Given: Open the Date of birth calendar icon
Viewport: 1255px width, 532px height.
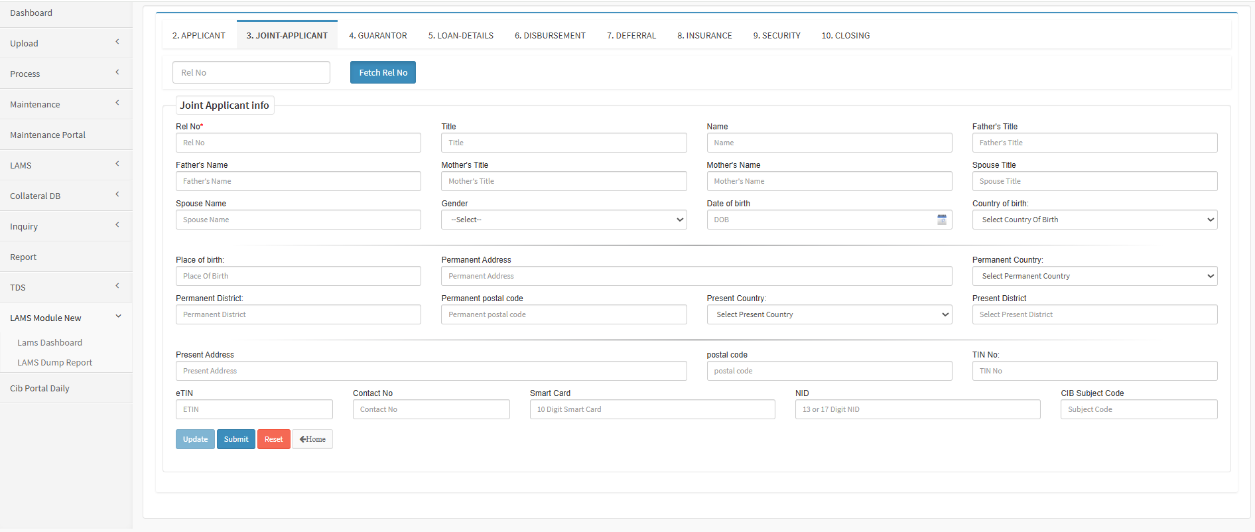Looking at the screenshot, I should (941, 220).
